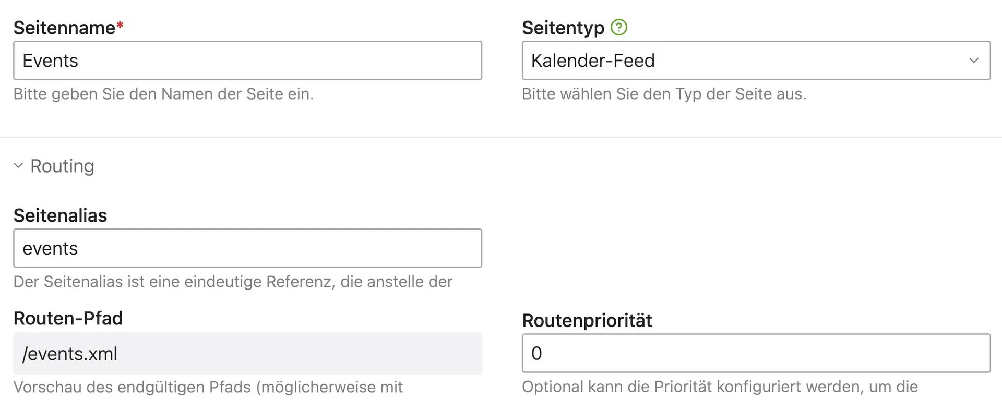
Task: Click the green help icon beside Seitentyp
Action: [618, 27]
